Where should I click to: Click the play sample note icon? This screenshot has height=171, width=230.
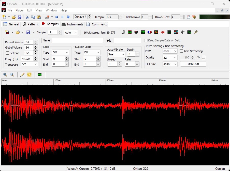pyautogui.click(x=123, y=32)
